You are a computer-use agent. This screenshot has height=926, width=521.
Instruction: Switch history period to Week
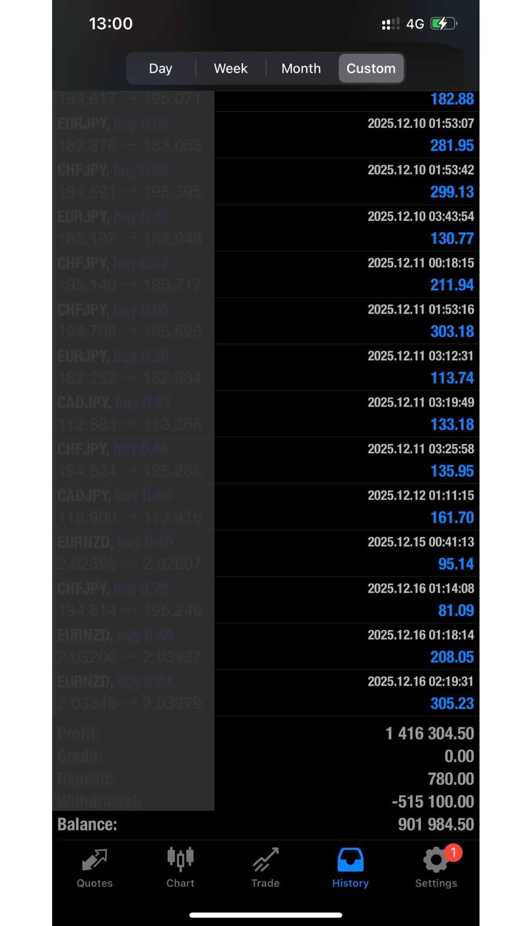point(231,68)
